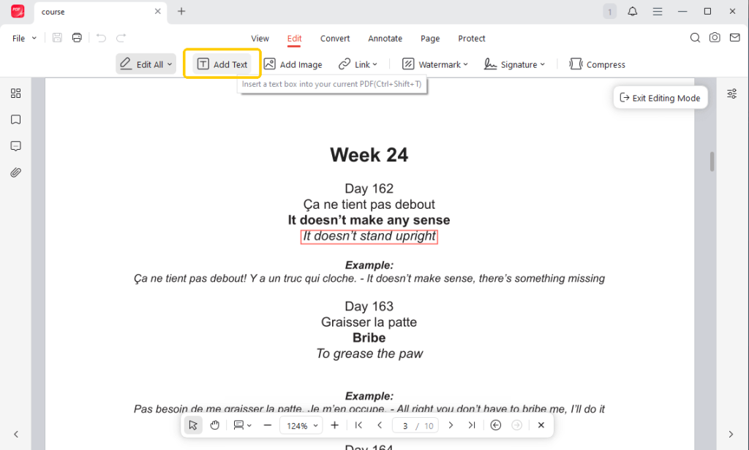Open the 124% zoom level dropdown

coord(301,426)
